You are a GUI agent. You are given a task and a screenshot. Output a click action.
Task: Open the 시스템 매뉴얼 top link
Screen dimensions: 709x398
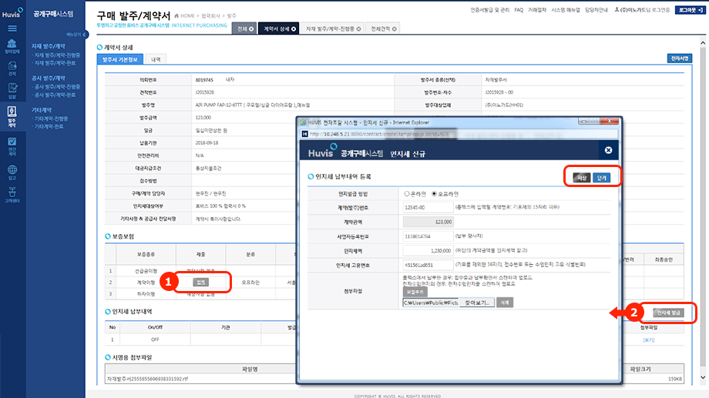(x=565, y=10)
